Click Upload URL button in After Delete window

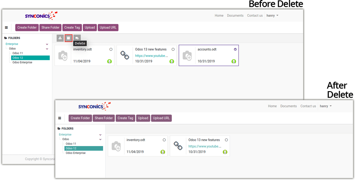click(162, 118)
